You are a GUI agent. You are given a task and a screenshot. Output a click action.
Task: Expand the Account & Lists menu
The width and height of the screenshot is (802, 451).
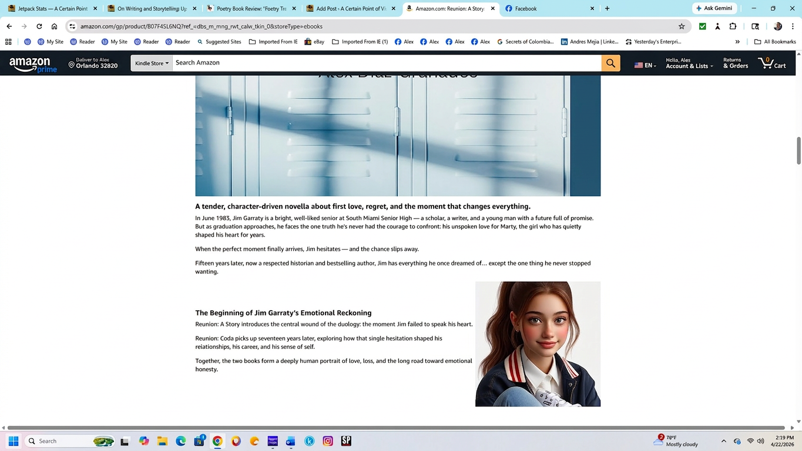[x=689, y=63]
